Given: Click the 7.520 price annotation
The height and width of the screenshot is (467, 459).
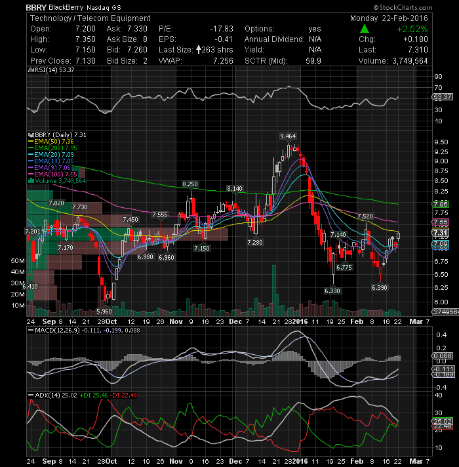Looking at the screenshot, I should pos(365,216).
